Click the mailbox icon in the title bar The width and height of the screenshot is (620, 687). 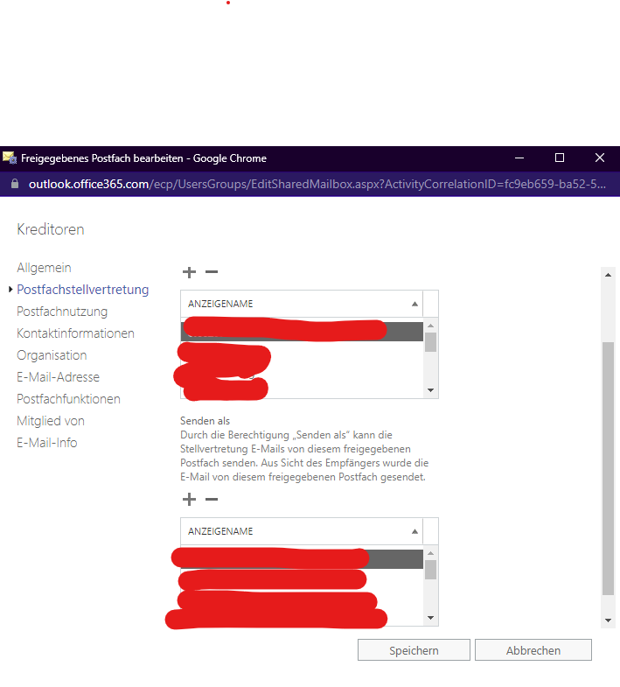click(10, 158)
